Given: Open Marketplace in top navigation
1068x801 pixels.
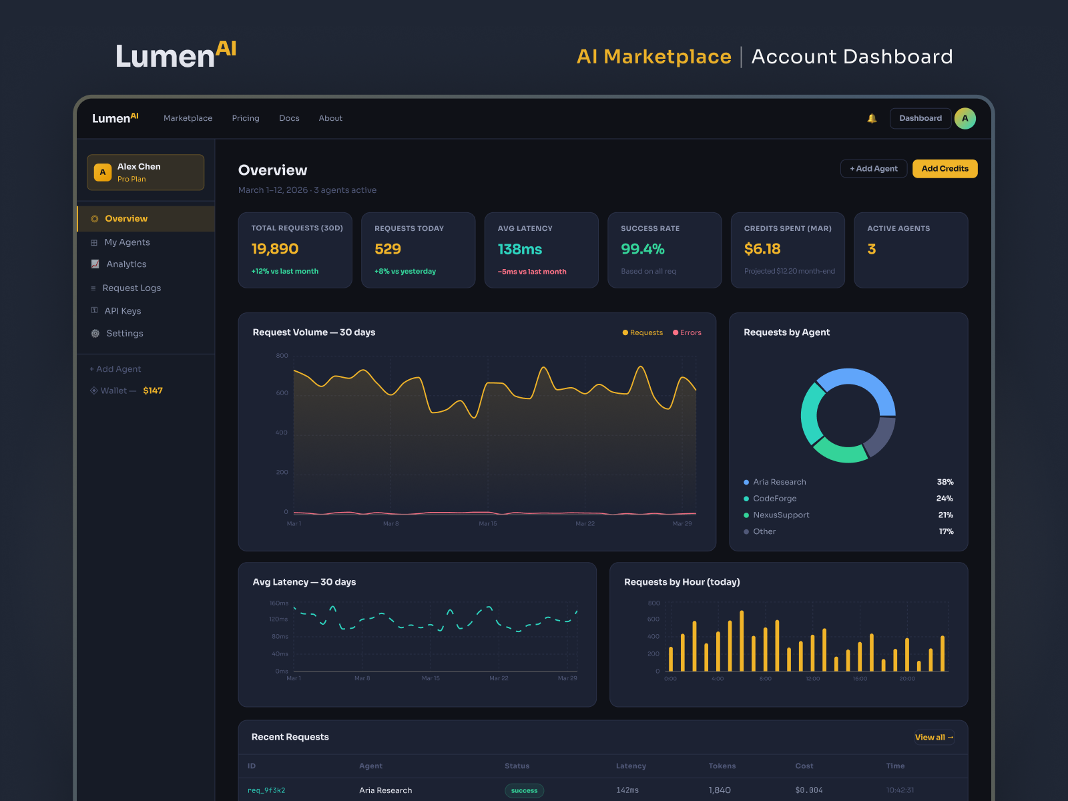Looking at the screenshot, I should coord(188,118).
